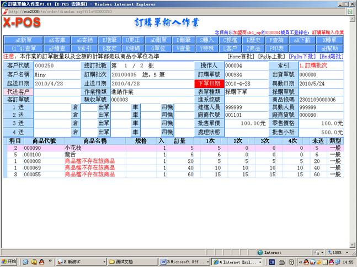
Task: Switch to 新浪UC taskbar item
Action: pos(77,261)
